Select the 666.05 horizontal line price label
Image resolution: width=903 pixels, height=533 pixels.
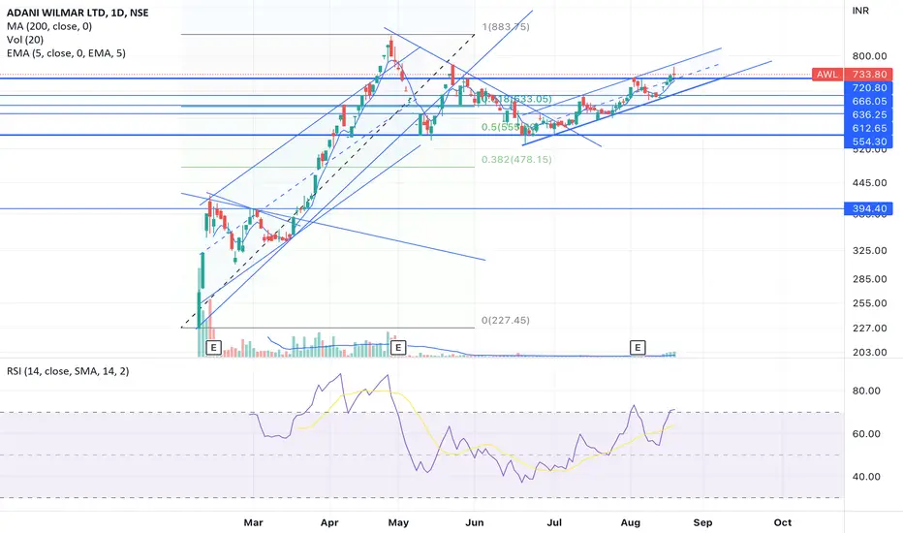[868, 101]
